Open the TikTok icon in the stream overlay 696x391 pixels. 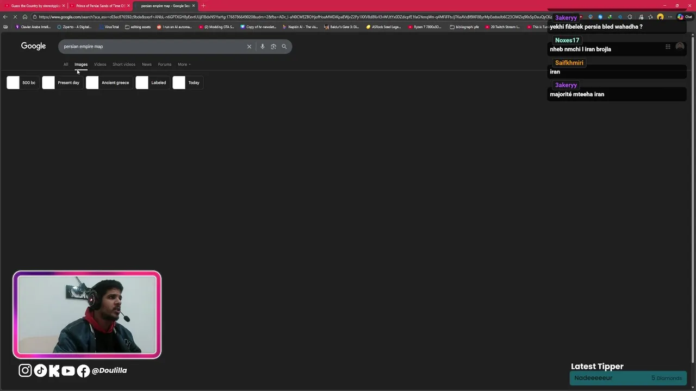click(x=40, y=370)
